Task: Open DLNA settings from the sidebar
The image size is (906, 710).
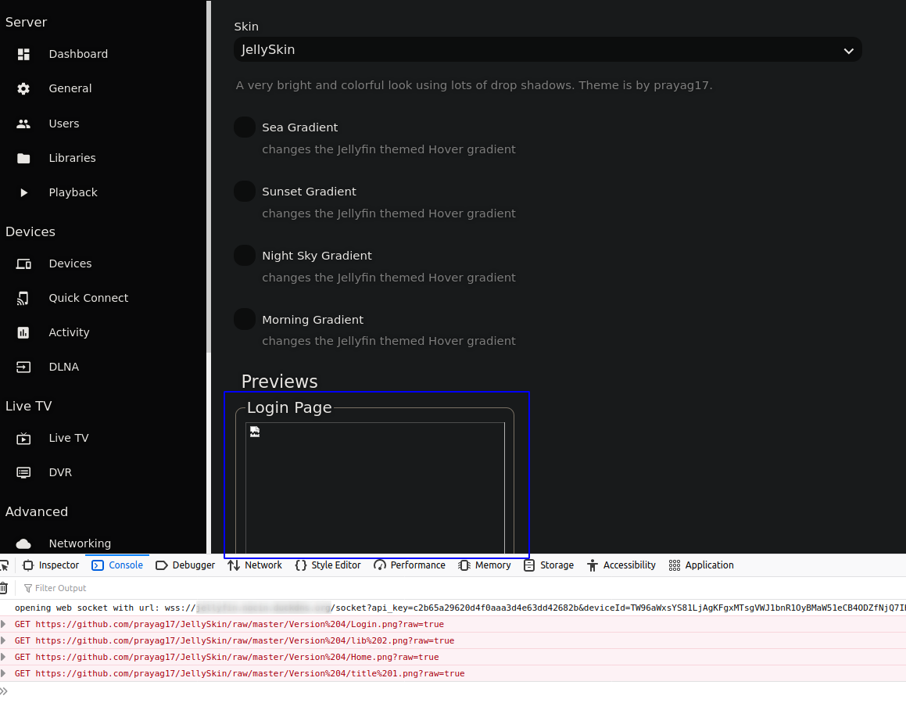Action: coord(23,367)
